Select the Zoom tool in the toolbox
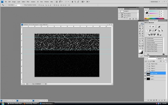The width and height of the screenshot is (168, 105). 143,48
